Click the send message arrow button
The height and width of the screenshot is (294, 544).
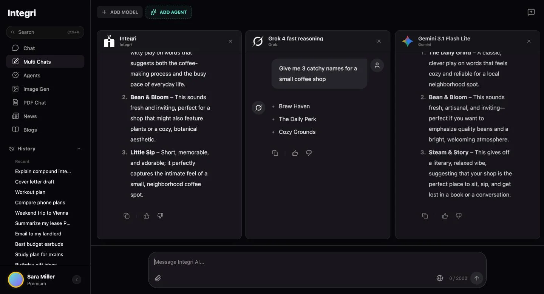[x=477, y=278]
